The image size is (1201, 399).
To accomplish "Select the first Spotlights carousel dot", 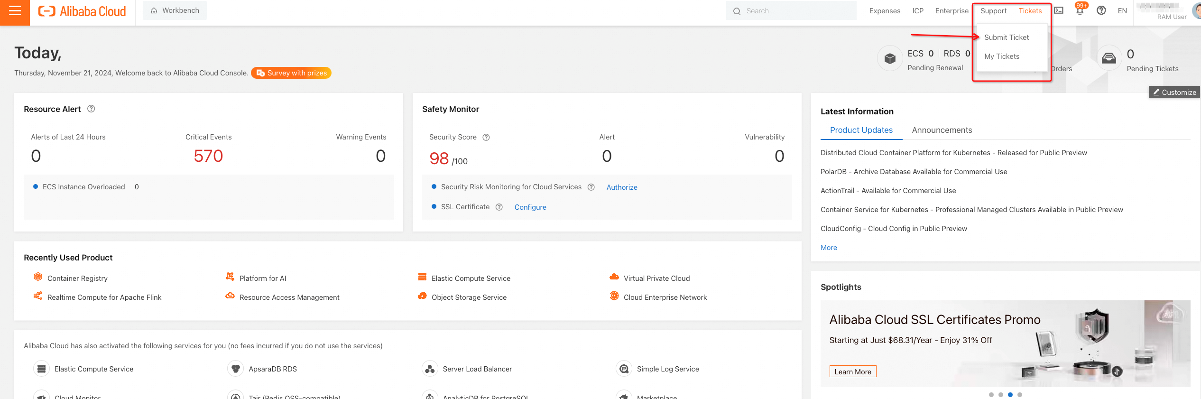I will pyautogui.click(x=991, y=395).
